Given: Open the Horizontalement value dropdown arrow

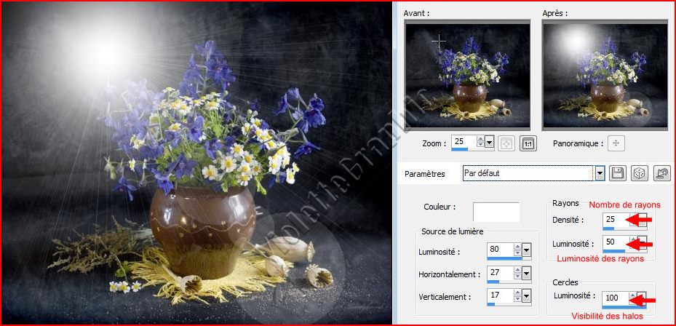Looking at the screenshot, I should click(526, 274).
